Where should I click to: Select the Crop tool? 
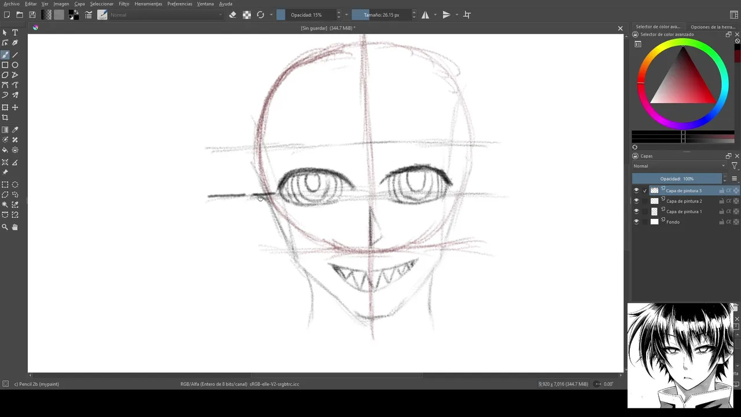(5, 118)
